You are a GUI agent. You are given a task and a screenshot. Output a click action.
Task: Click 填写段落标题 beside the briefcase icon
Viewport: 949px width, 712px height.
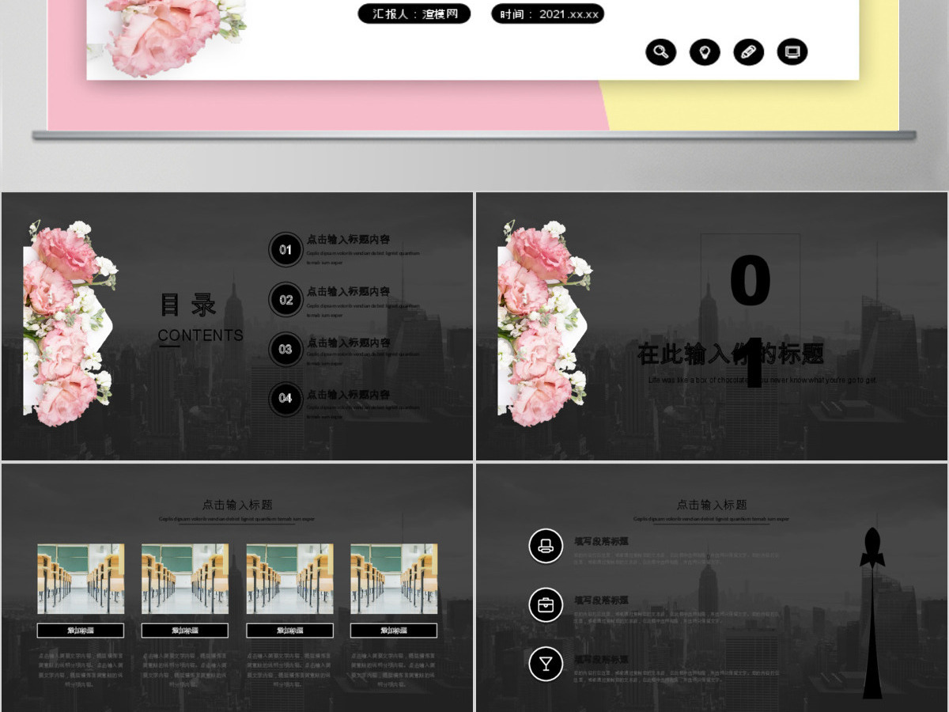click(x=601, y=600)
